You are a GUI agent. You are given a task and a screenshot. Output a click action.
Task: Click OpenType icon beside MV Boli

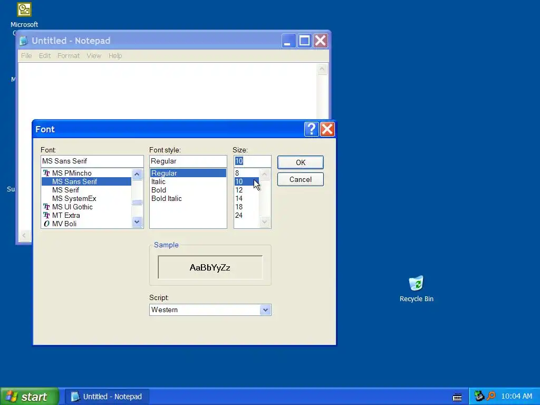pyautogui.click(x=46, y=224)
